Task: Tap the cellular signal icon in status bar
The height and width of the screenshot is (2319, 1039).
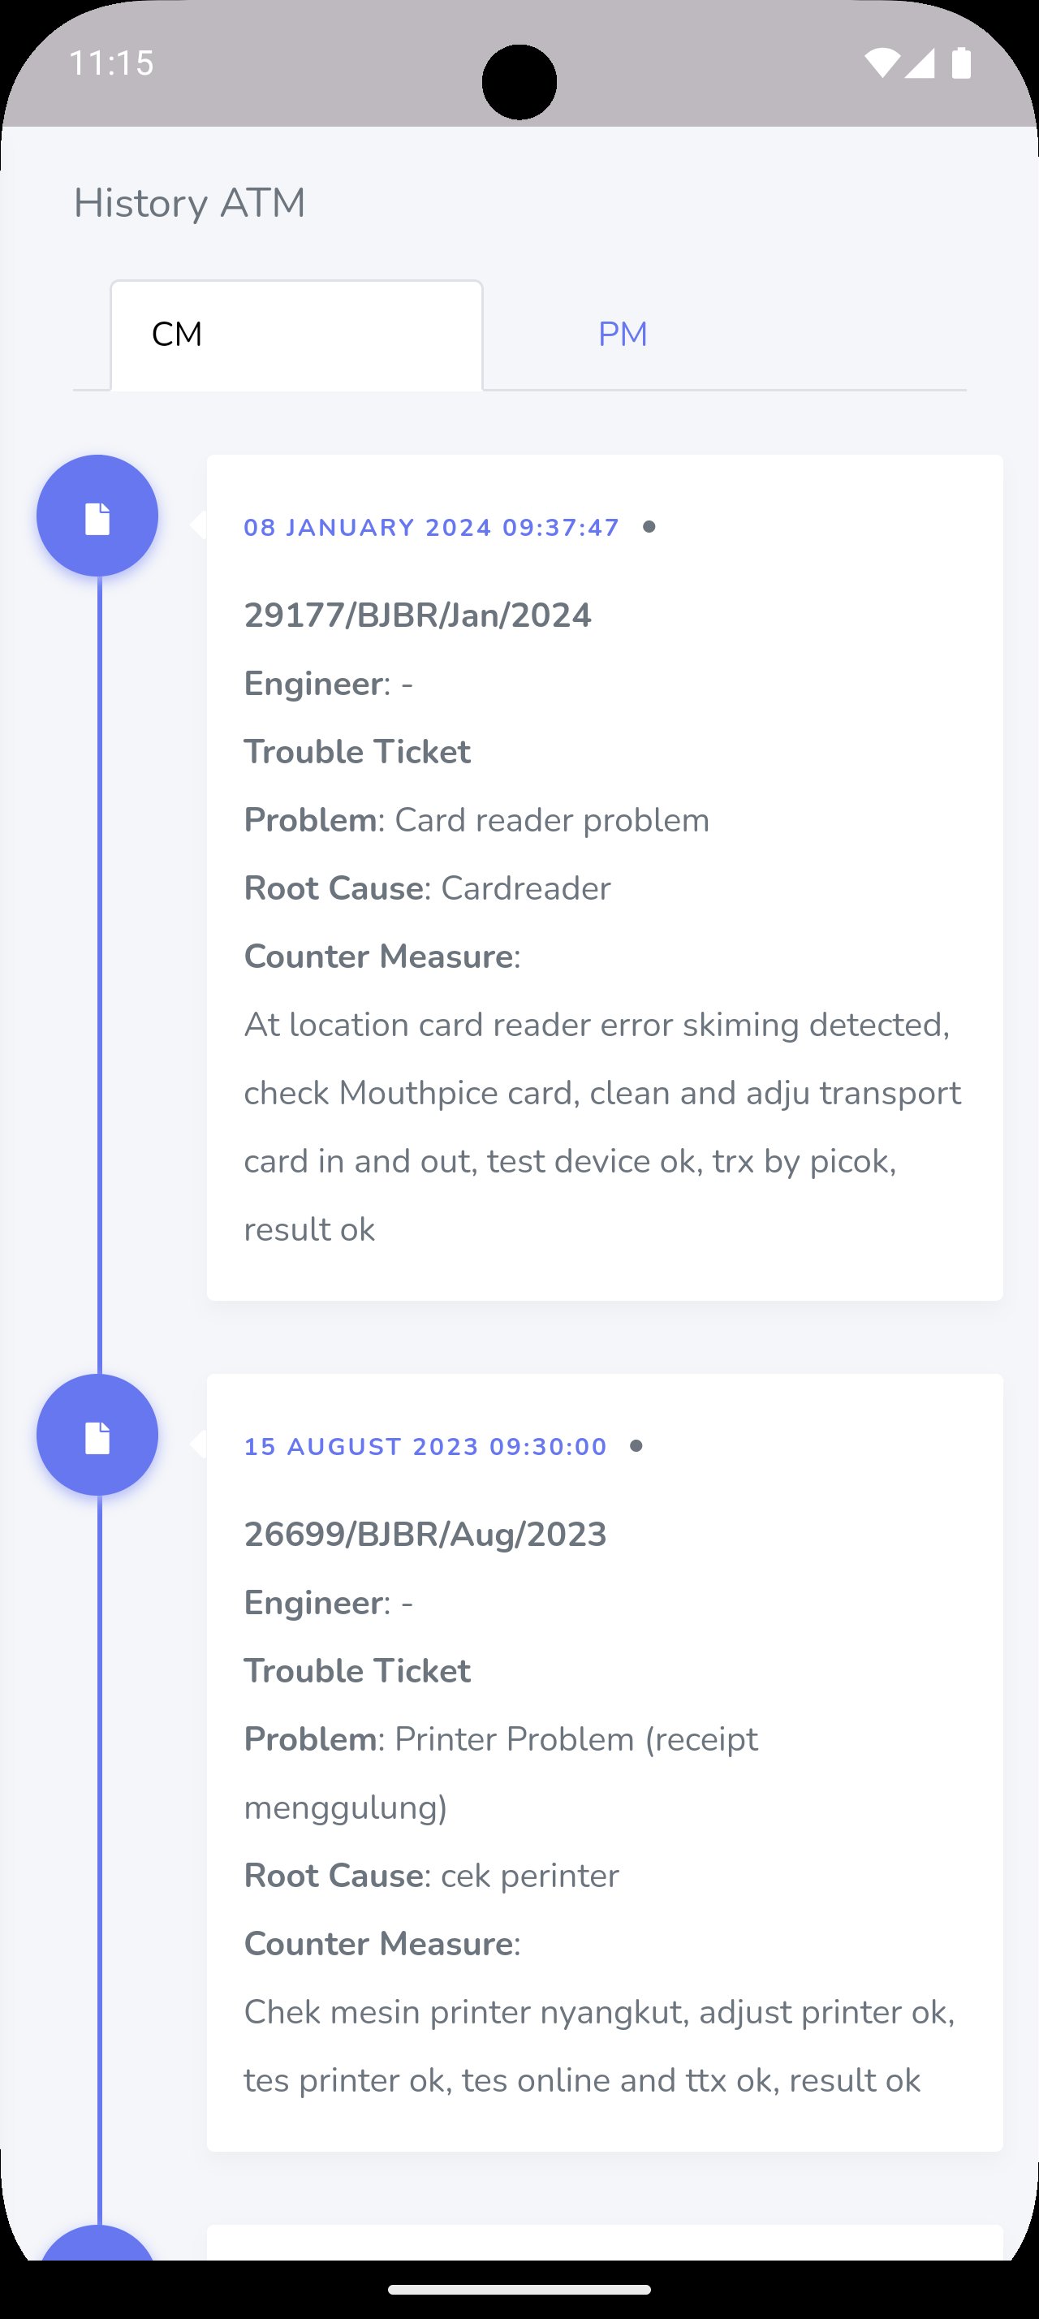Action: click(920, 63)
